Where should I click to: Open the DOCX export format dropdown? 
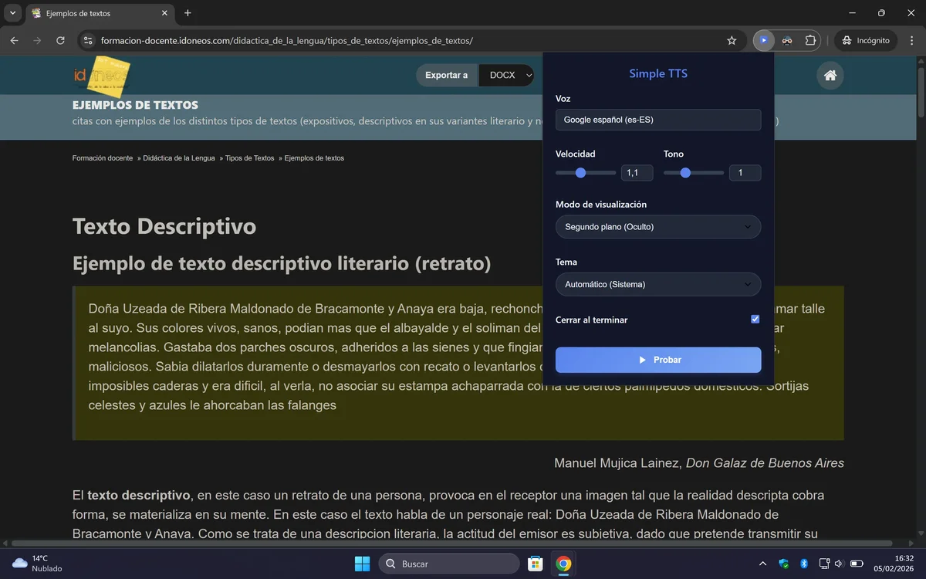tap(507, 75)
